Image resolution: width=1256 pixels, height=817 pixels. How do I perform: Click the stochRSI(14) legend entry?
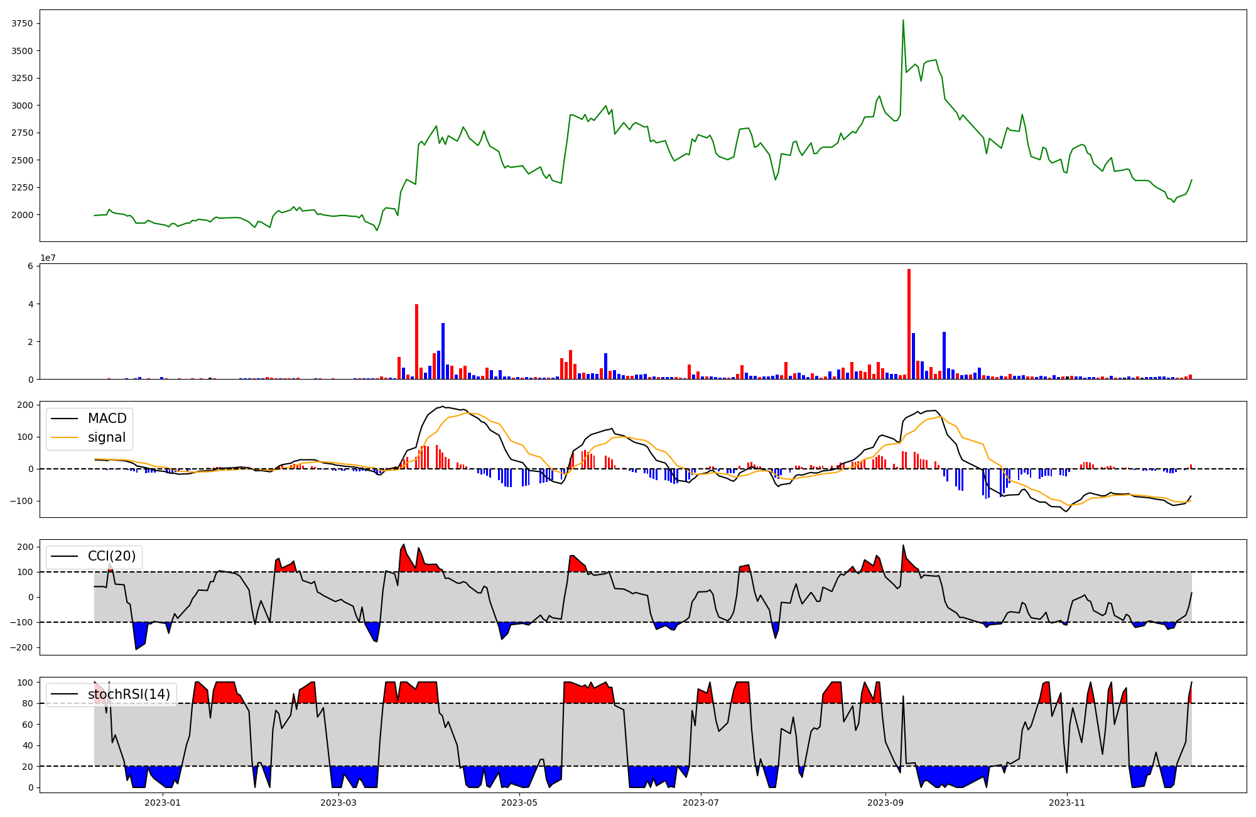click(129, 694)
